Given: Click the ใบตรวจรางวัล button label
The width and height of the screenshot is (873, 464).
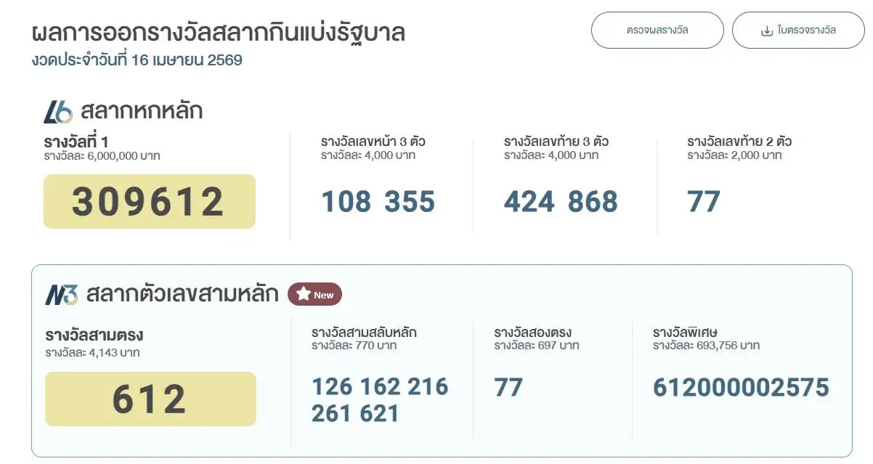Looking at the screenshot, I should point(806,30).
